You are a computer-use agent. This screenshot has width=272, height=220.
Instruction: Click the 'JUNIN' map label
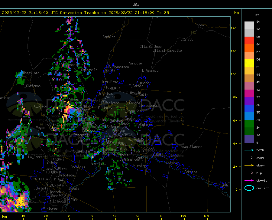click(x=122, y=143)
